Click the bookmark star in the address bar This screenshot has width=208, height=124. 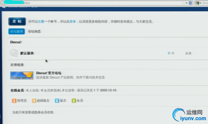pos(183,3)
